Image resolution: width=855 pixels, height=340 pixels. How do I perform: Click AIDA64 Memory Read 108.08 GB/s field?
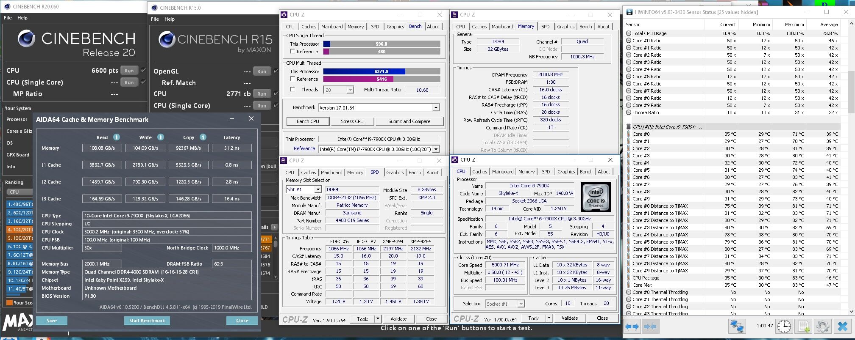click(102, 148)
